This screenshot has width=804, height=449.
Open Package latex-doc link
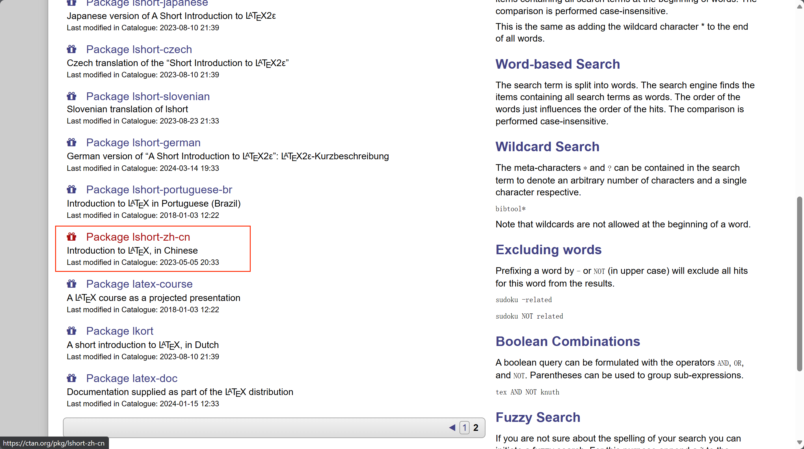pos(132,378)
